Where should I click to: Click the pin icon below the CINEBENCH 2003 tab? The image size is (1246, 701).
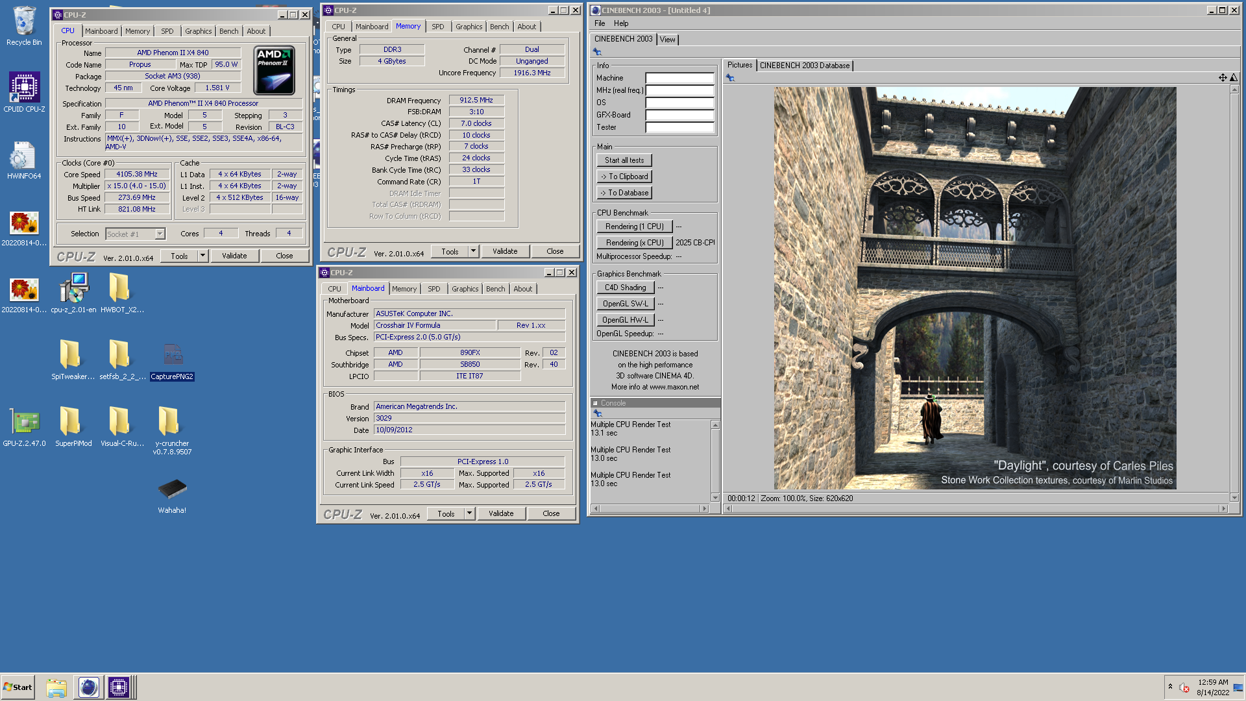point(597,52)
